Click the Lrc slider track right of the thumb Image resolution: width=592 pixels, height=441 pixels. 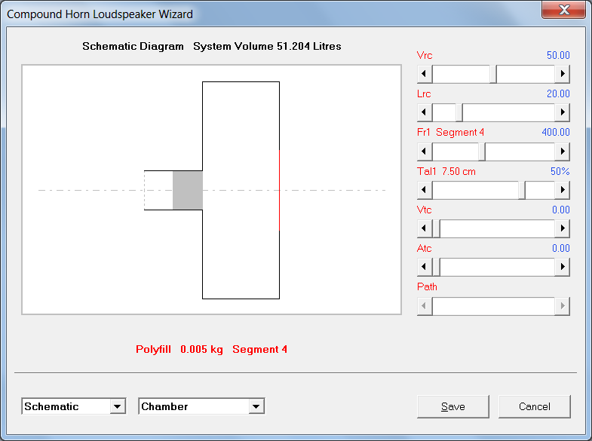[x=508, y=112]
